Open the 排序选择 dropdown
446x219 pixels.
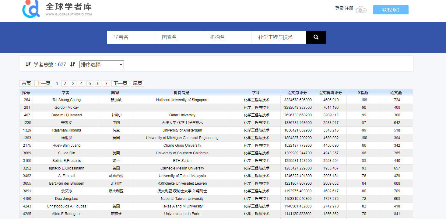(x=102, y=64)
